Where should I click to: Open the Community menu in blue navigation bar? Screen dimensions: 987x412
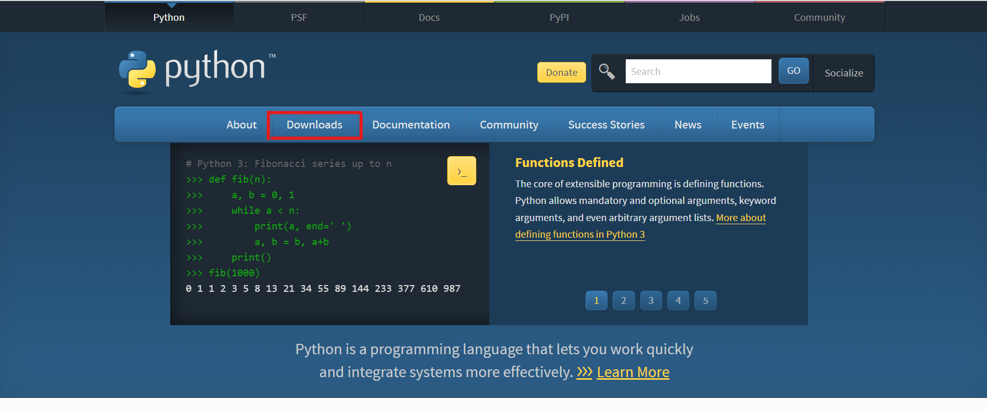click(x=509, y=125)
